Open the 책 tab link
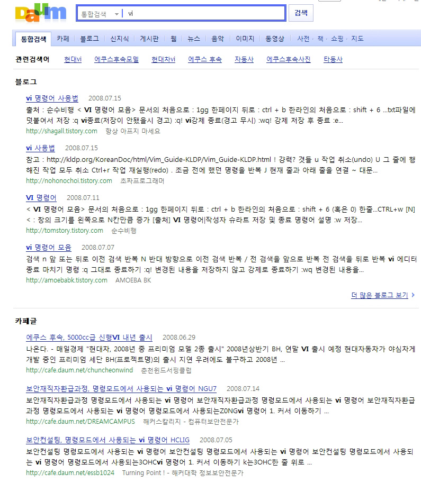The width and height of the screenshot is (421, 483). coord(320,39)
